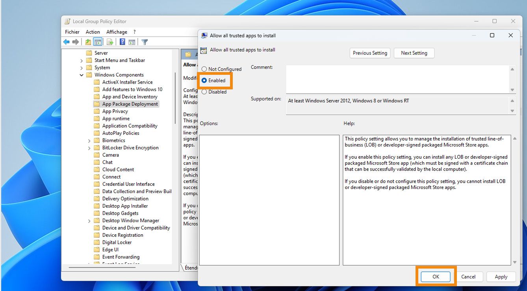Select Desktop Gadgets tree item

click(x=121, y=213)
